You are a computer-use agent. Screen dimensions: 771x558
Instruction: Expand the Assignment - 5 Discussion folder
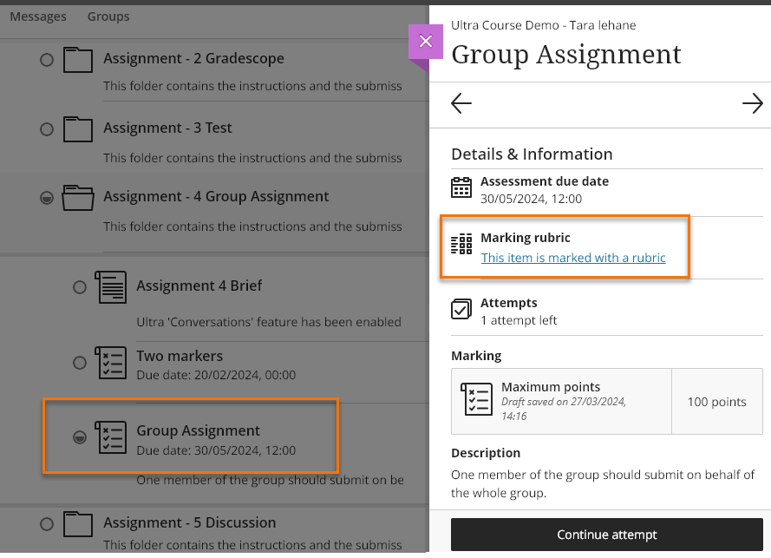tap(78, 523)
